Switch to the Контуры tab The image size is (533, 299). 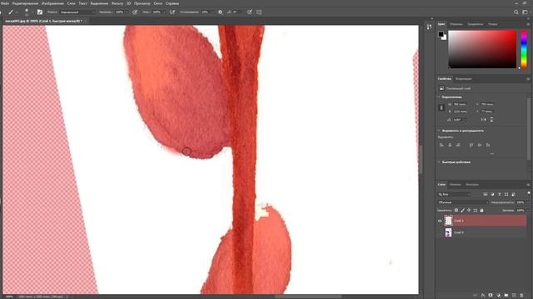(472, 184)
